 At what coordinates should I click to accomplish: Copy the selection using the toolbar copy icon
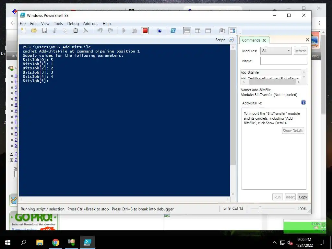click(x=65, y=31)
